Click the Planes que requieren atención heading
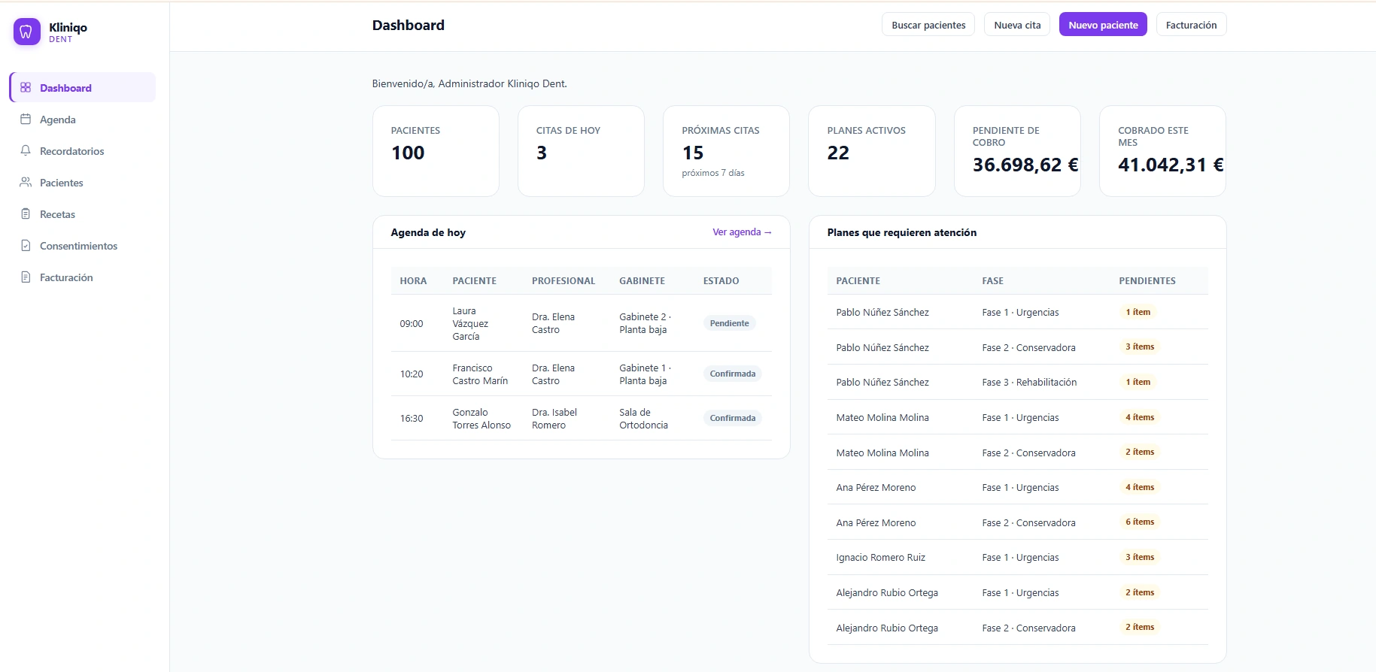This screenshot has width=1376, height=672. [x=901, y=232]
